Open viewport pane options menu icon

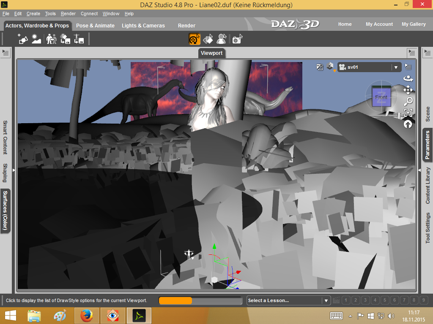tap(412, 52)
